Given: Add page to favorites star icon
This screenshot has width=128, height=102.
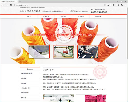Looking at the screenshot, I should [x=108, y=5].
